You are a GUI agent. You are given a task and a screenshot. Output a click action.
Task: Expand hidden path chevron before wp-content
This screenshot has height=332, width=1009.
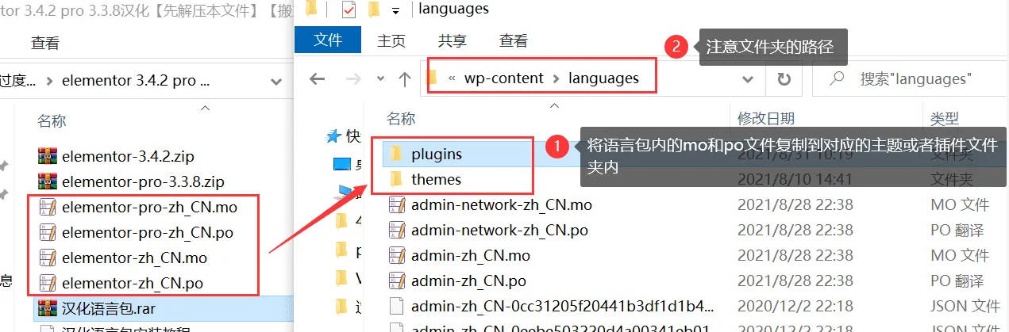click(x=452, y=78)
